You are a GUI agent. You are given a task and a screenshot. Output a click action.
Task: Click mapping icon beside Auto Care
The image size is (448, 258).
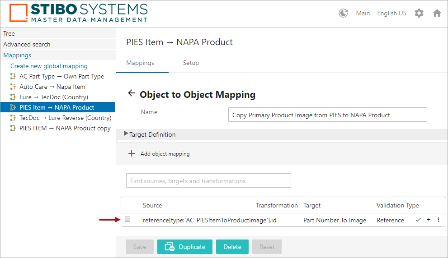point(13,87)
